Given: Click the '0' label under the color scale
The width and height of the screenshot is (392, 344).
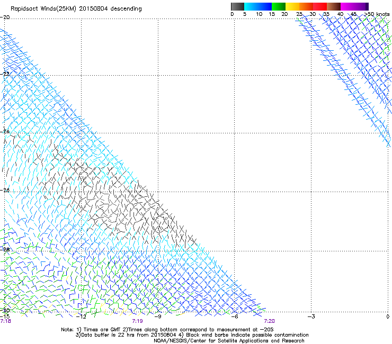Looking at the screenshot, I should click(232, 14).
